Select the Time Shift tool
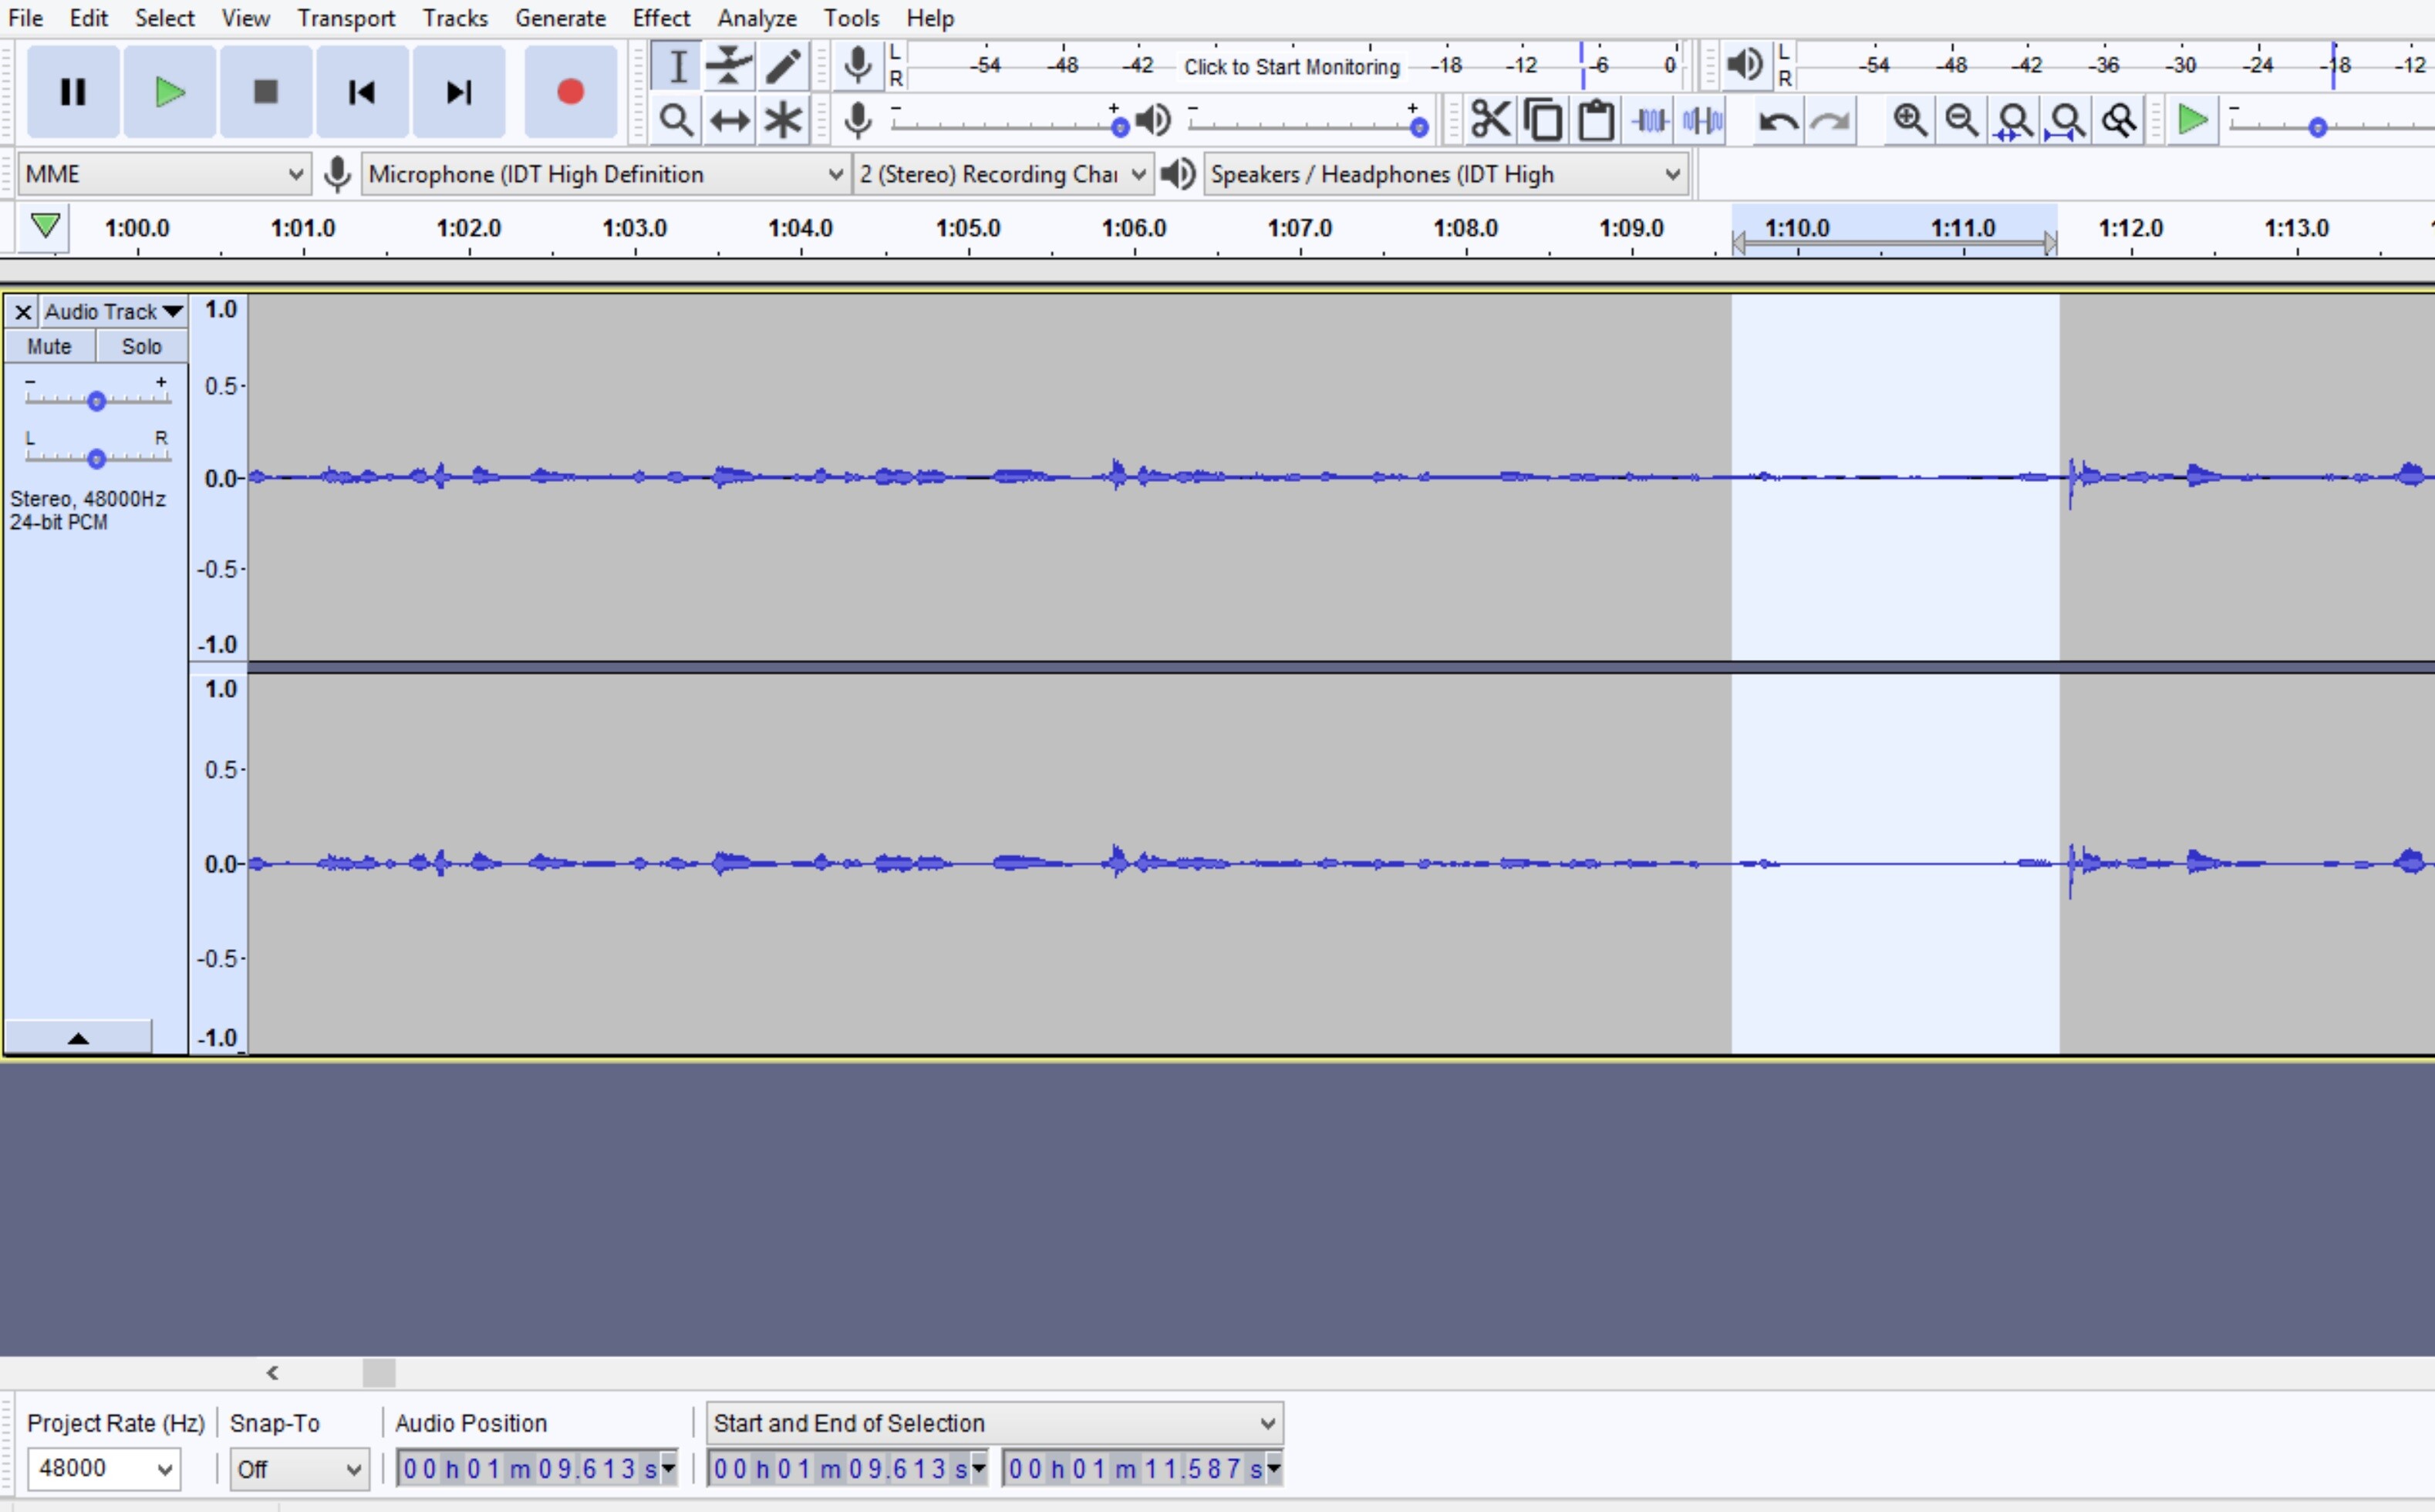 [x=730, y=121]
